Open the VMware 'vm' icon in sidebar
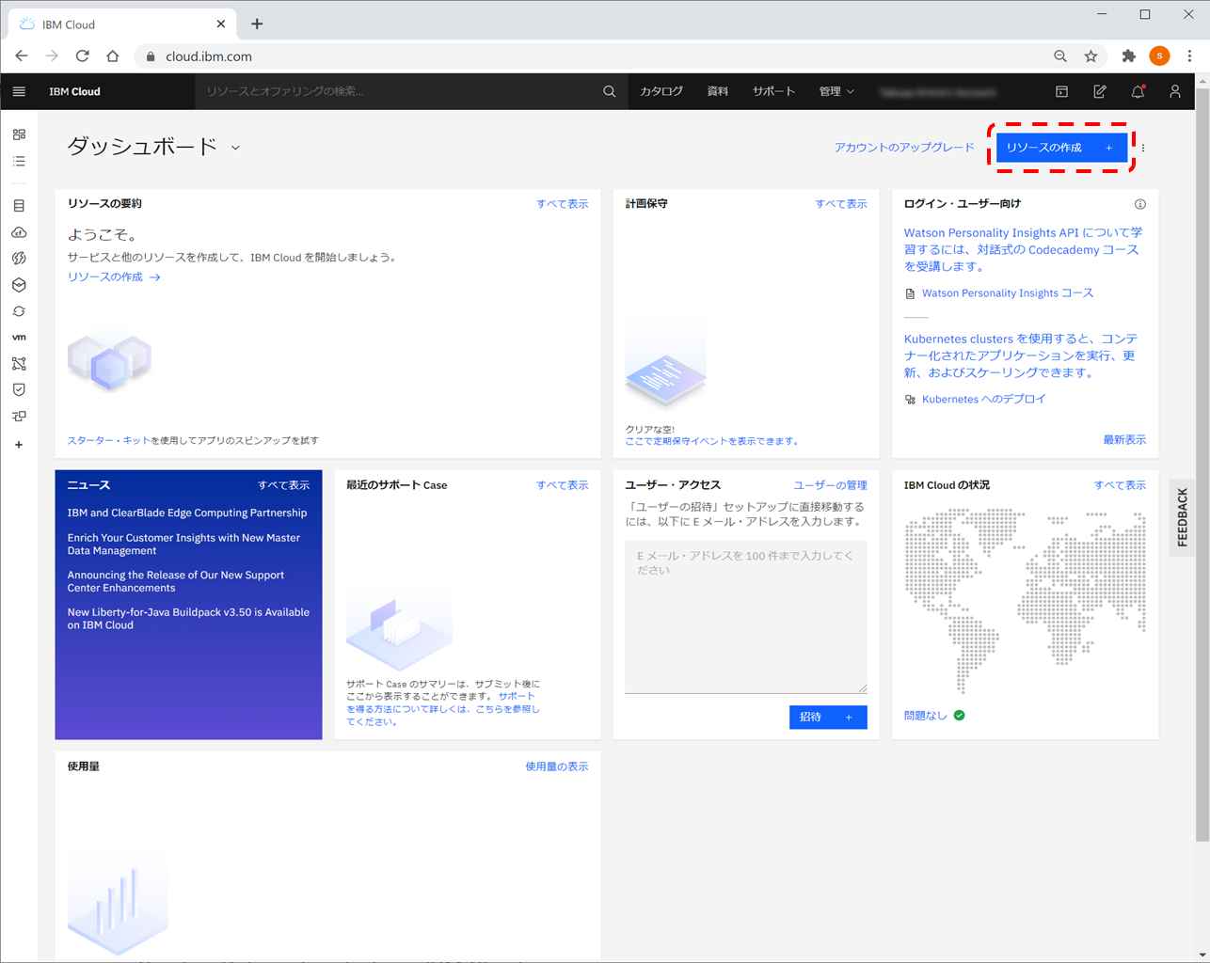This screenshot has width=1210, height=963. [19, 337]
